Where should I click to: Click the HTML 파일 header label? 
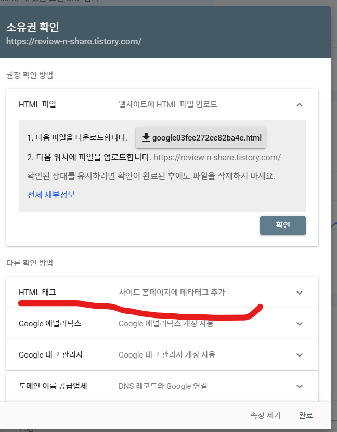point(37,105)
